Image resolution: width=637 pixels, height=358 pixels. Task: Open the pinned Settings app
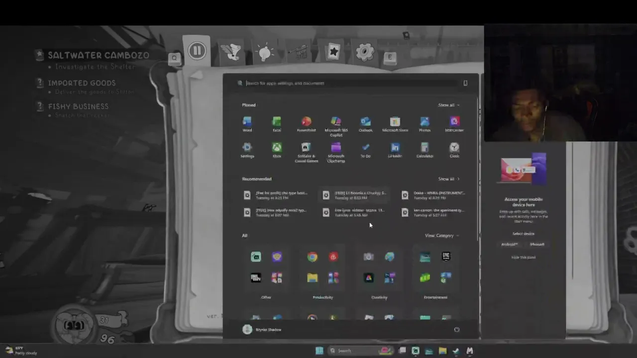pos(247,150)
